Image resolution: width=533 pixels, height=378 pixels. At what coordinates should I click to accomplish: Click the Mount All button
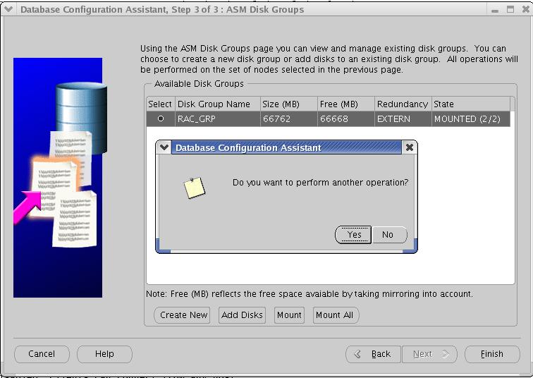pyautogui.click(x=334, y=315)
